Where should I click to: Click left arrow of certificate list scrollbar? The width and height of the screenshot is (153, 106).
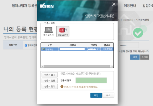click(42, 66)
